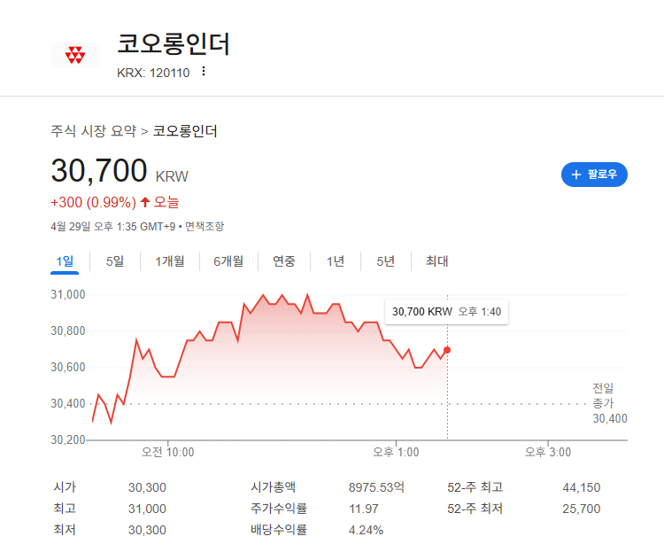The height and width of the screenshot is (552, 664).
Task: Click the 30,600 y-axis label
Action: 68,367
